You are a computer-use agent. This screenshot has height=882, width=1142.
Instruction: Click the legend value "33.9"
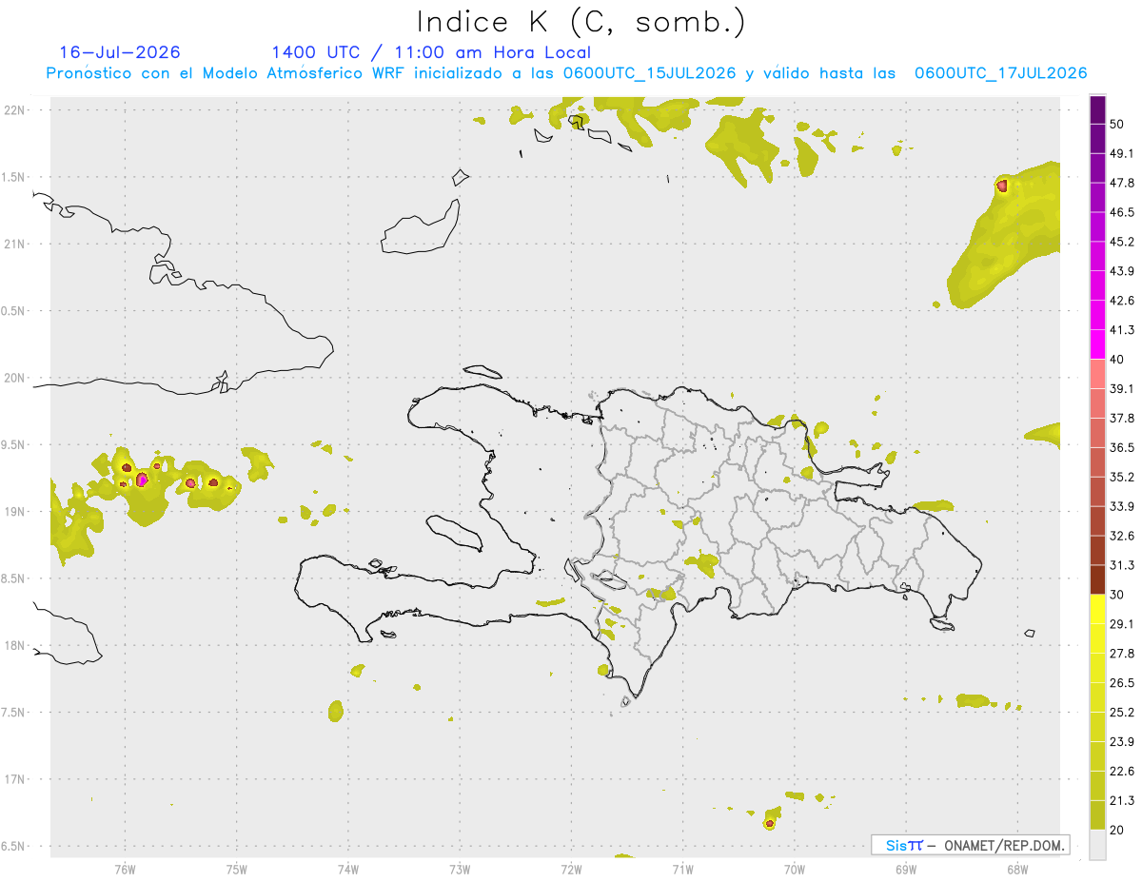coord(1122,505)
